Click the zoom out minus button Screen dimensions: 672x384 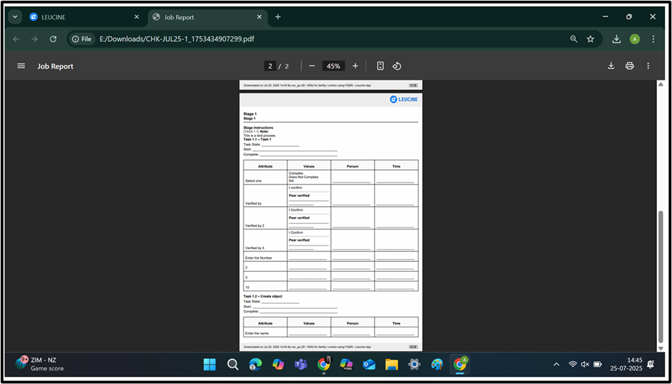tap(312, 66)
